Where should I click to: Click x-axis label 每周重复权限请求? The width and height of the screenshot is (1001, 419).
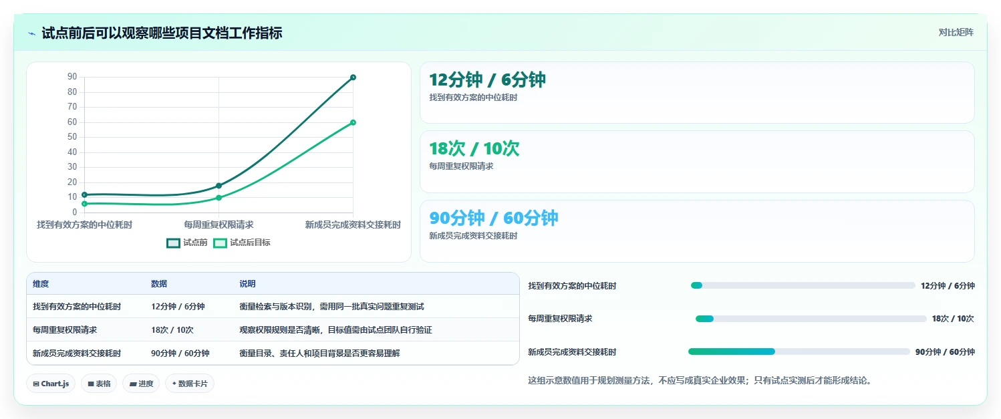coord(219,225)
